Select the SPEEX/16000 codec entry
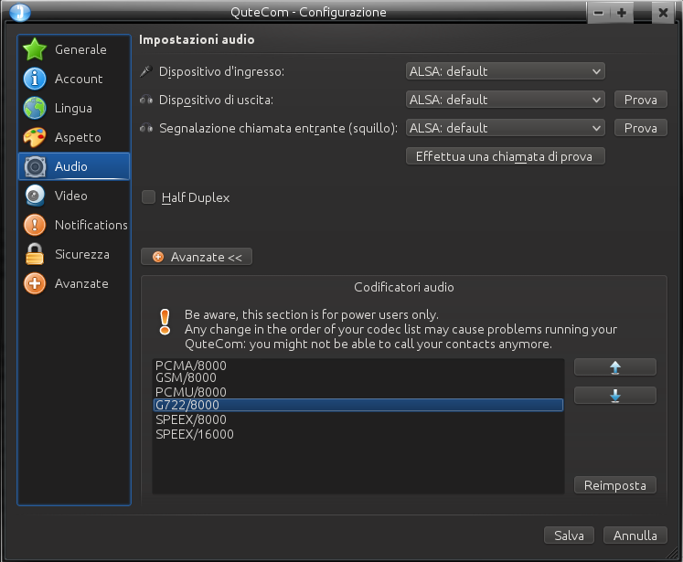683x562 pixels. [195, 434]
